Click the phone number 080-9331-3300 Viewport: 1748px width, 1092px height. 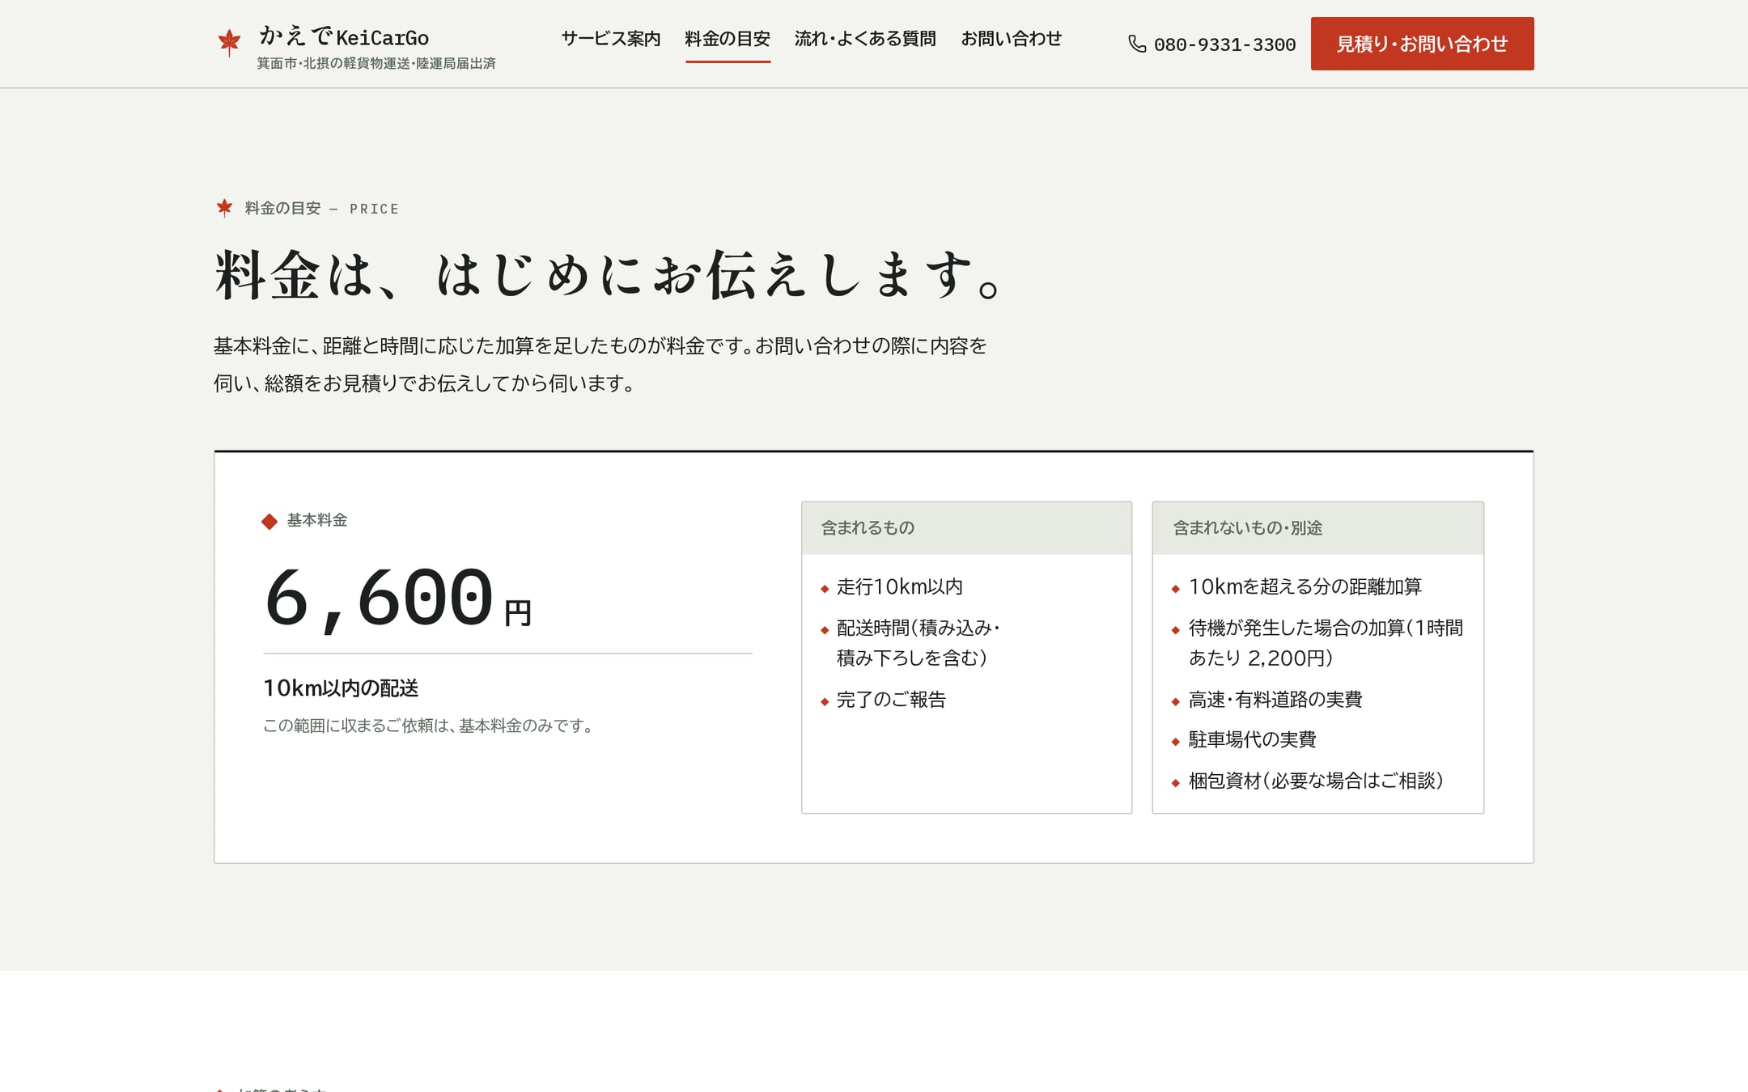click(x=1224, y=45)
